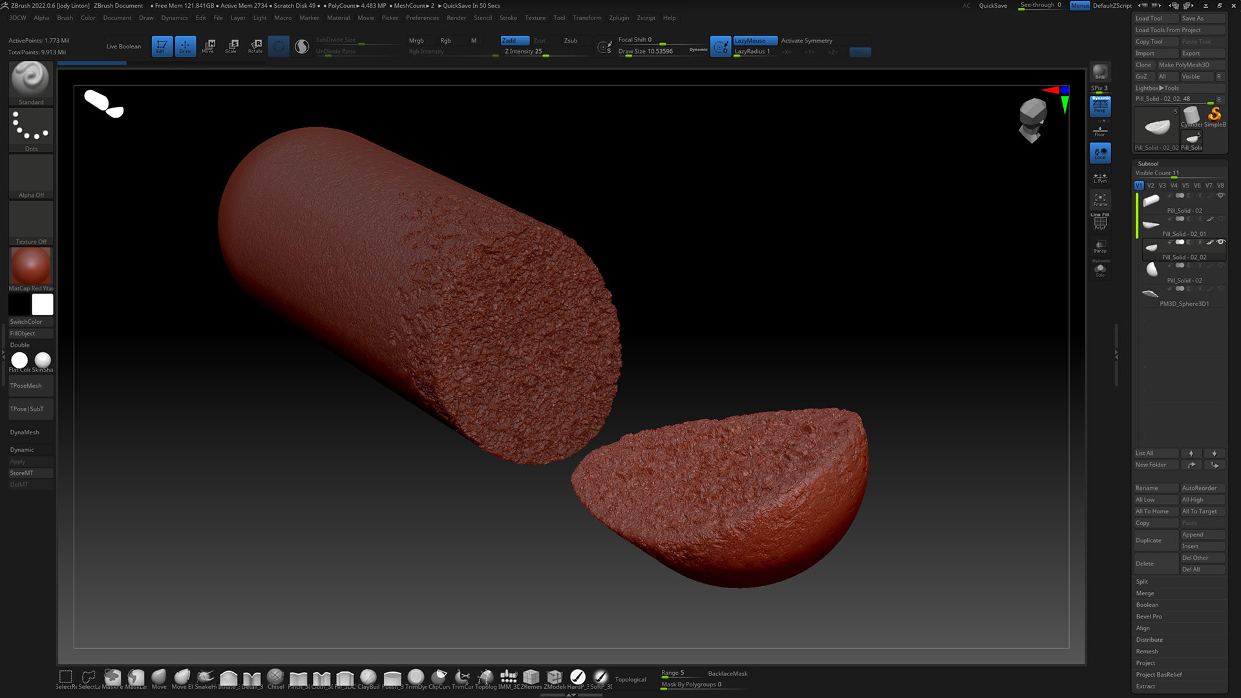
Task: Open the Zplugin menu
Action: 619,18
